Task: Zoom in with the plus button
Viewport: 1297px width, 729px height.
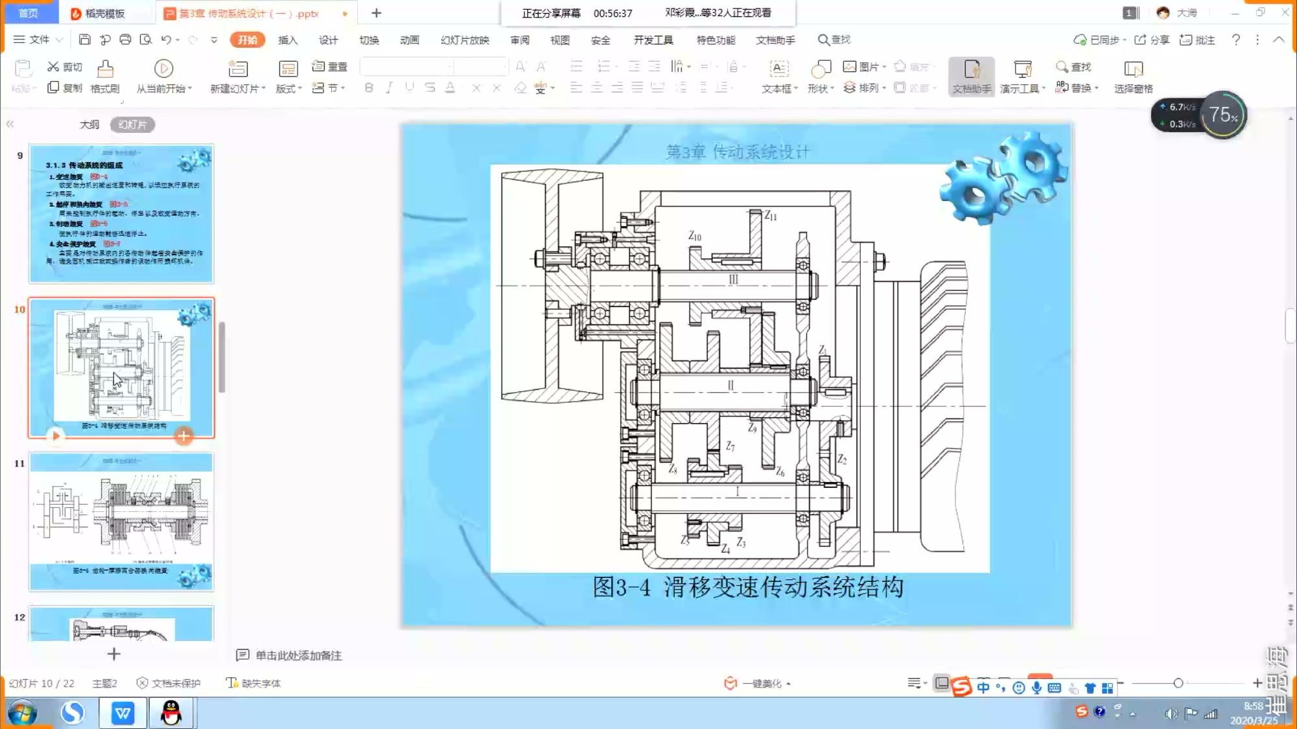Action: (1257, 683)
